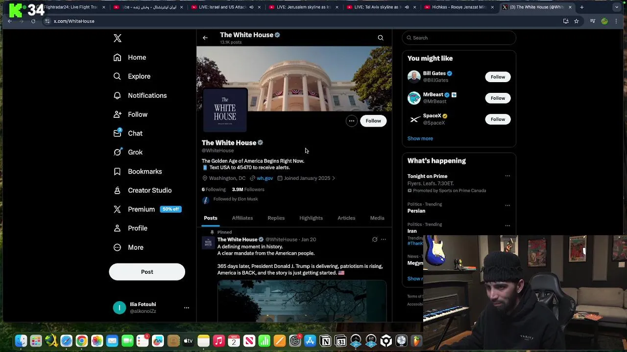Viewport: 627px width, 352px height.
Task: Open the pinned post's three-dot menu
Action: pyautogui.click(x=384, y=240)
